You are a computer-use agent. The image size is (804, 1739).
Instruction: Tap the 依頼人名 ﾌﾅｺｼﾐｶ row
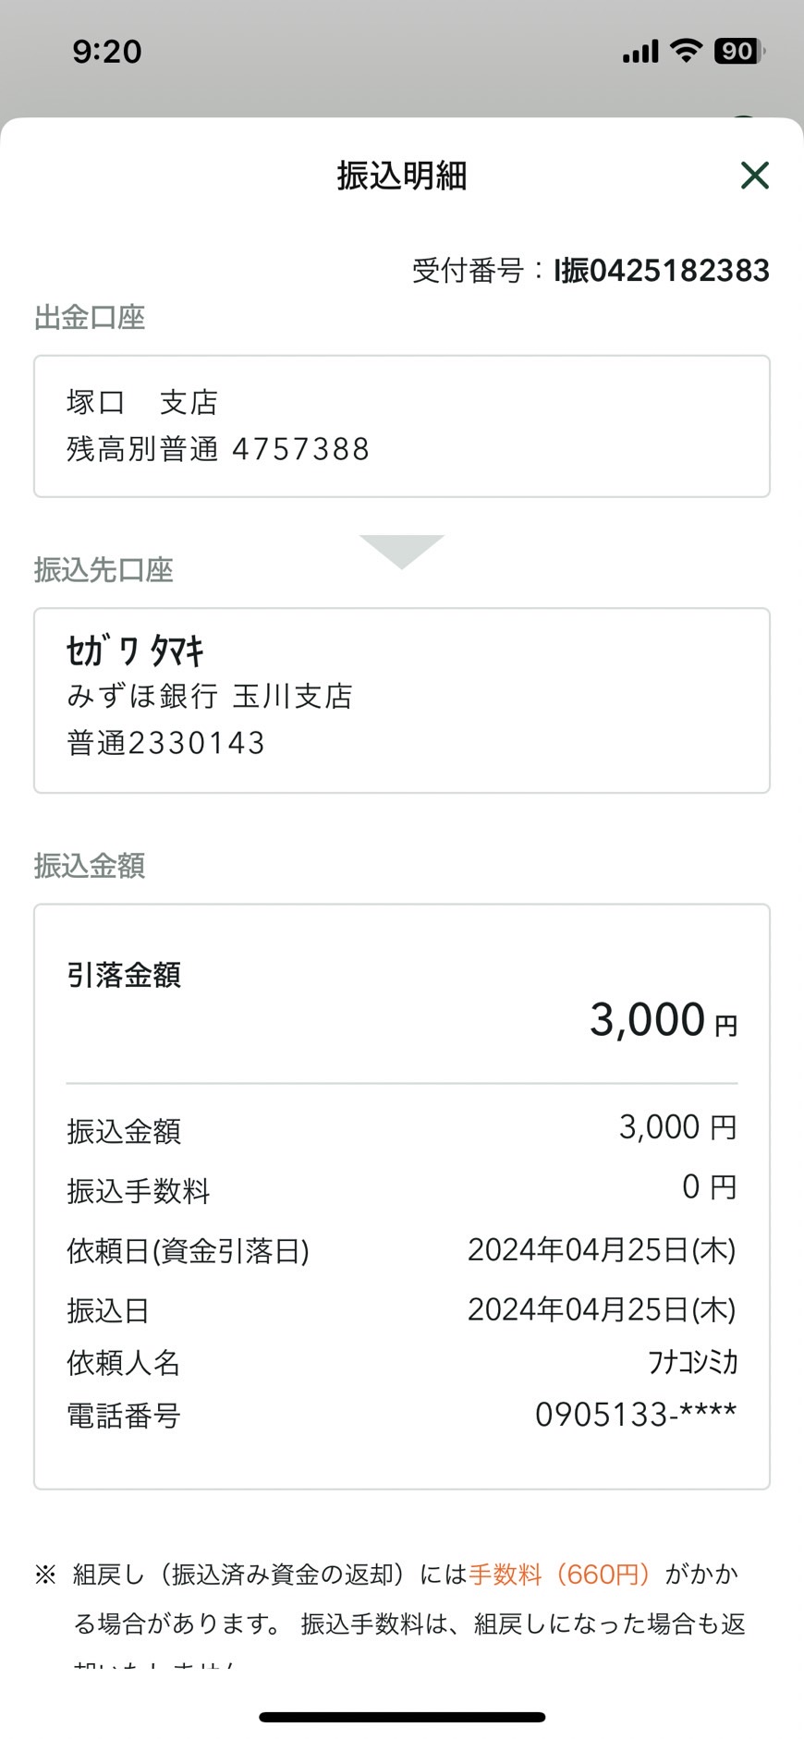click(402, 1362)
